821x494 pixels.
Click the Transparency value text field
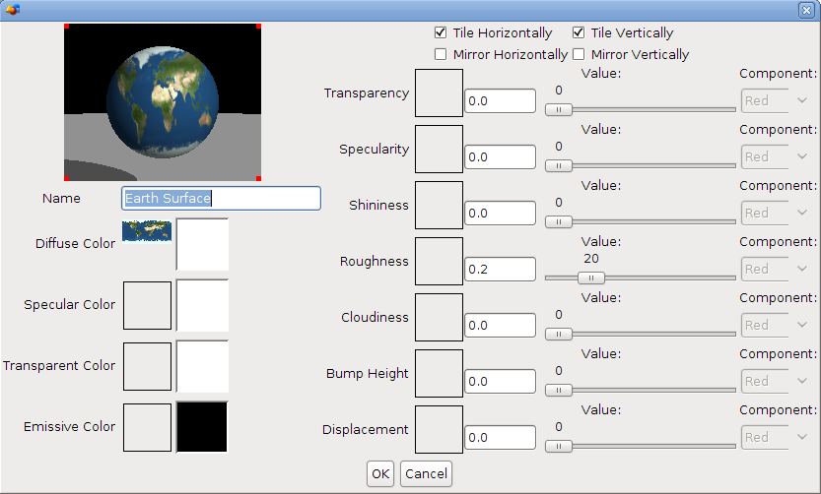pos(500,101)
